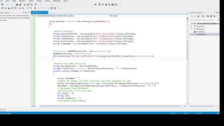Image resolution: width=224 pixels, height=126 pixels.
Task: Open the PROJECT menu
Action: 22,1
